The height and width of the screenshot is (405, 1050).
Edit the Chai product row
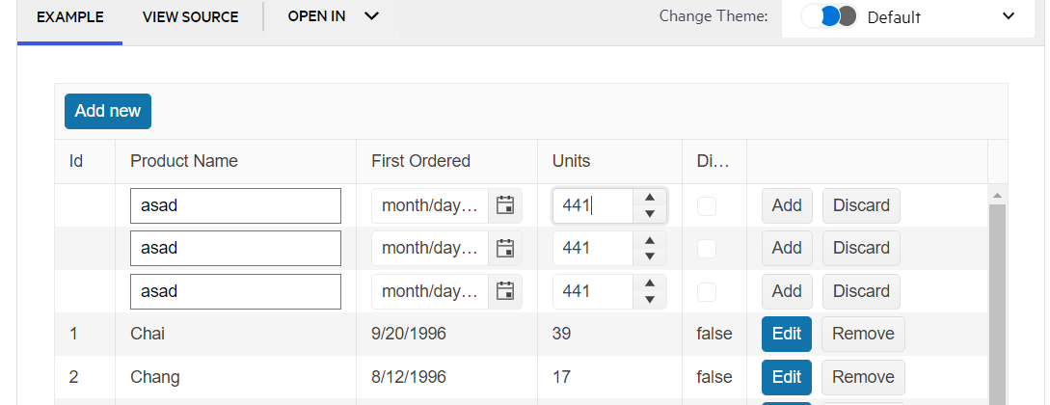786,334
